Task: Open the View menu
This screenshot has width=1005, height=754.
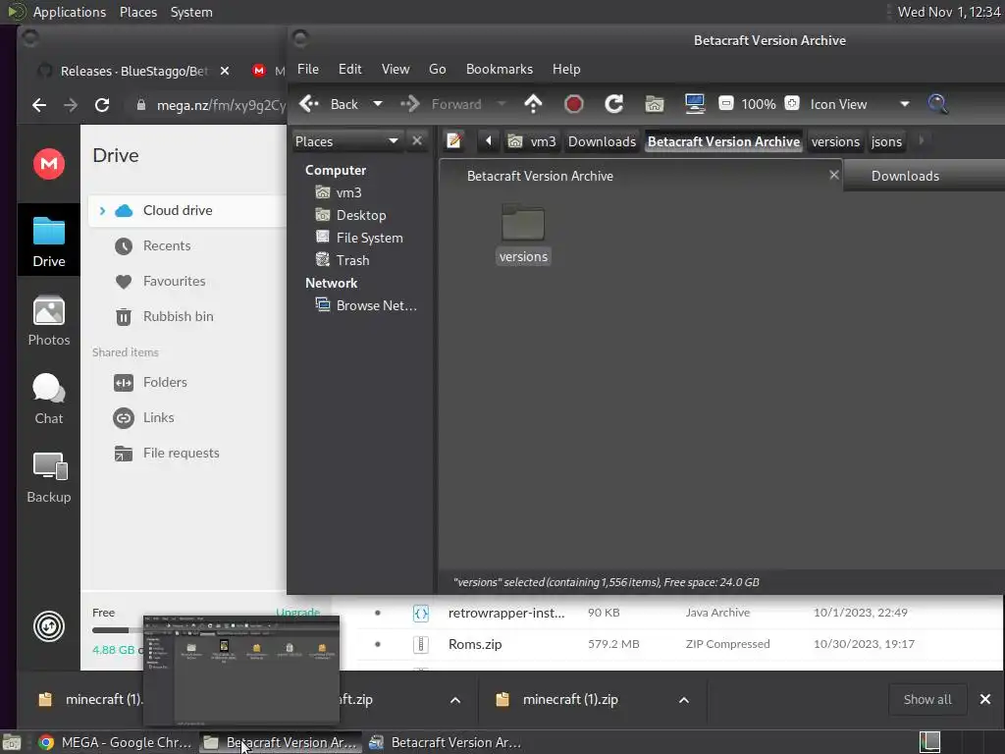Action: point(396,69)
